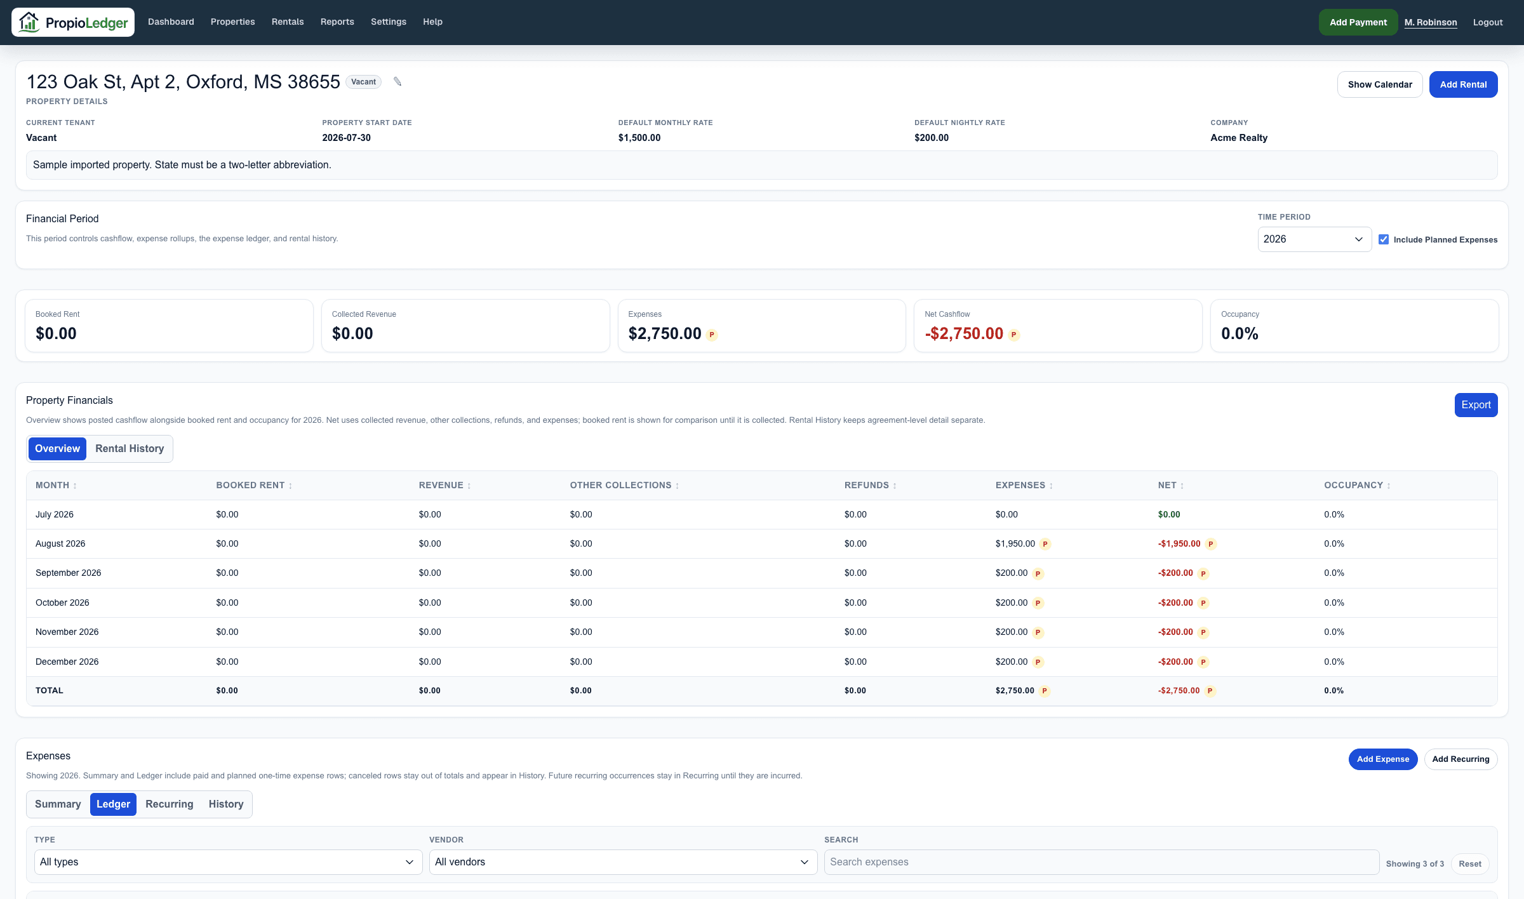The width and height of the screenshot is (1524, 899).
Task: Reset the expense filters
Action: [1470, 864]
